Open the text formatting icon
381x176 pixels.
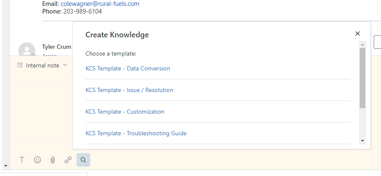tap(22, 160)
